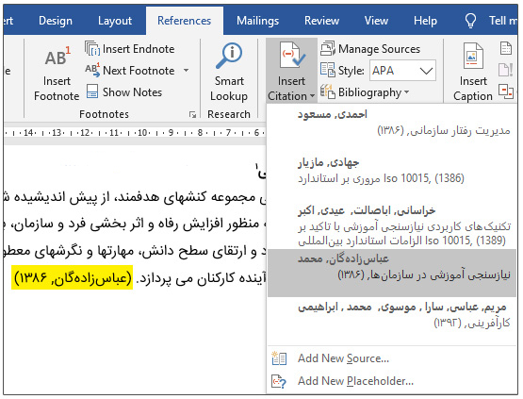Click the yellow highlighted citation in document
The height and width of the screenshot is (399, 523).
pos(72,277)
